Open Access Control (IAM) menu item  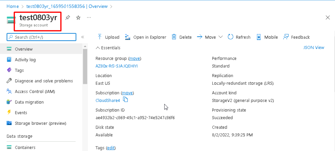pyautogui.click(x=35, y=92)
